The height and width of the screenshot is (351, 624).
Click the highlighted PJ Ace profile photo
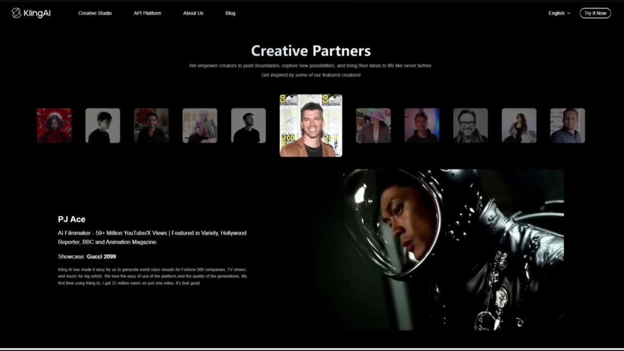311,126
